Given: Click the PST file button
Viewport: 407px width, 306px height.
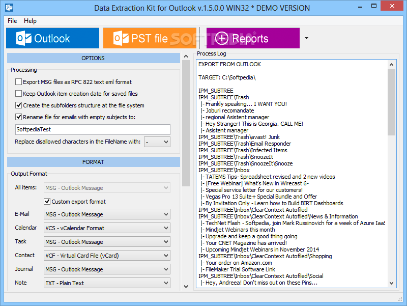Looking at the screenshot, I should 150,38.
